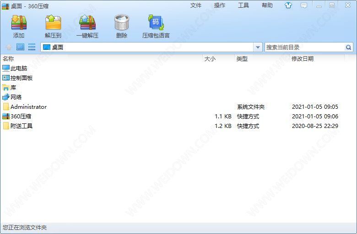Click the 解压到 (Extract to) icon
The width and height of the screenshot is (357, 234).
pyautogui.click(x=53, y=22)
